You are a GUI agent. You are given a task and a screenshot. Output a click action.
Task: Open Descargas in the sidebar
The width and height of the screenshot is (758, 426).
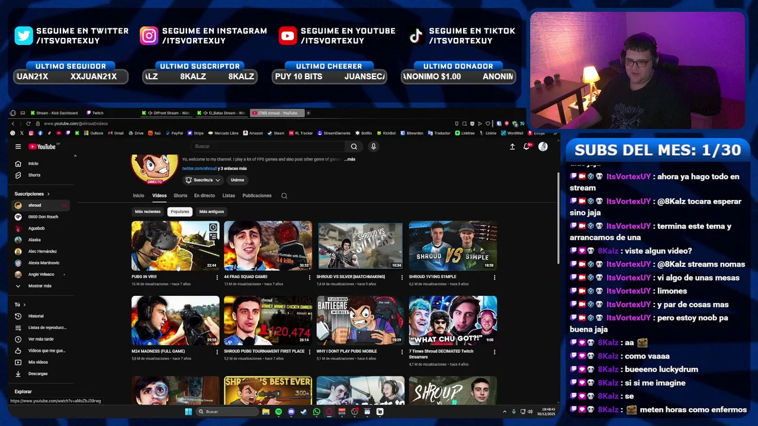pyautogui.click(x=41, y=373)
